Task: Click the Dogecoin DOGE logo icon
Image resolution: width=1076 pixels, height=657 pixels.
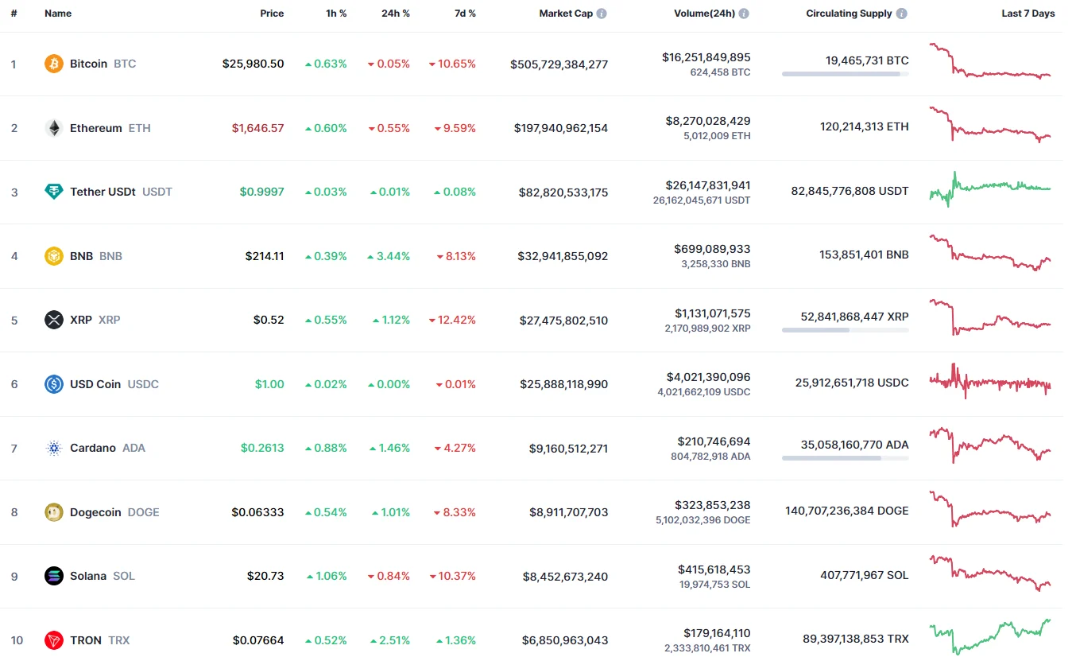Action: click(52, 512)
